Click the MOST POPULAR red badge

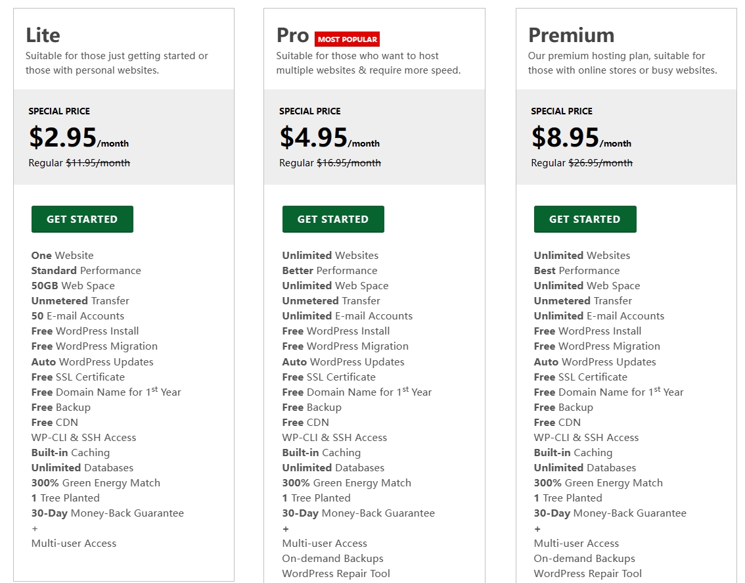click(347, 39)
